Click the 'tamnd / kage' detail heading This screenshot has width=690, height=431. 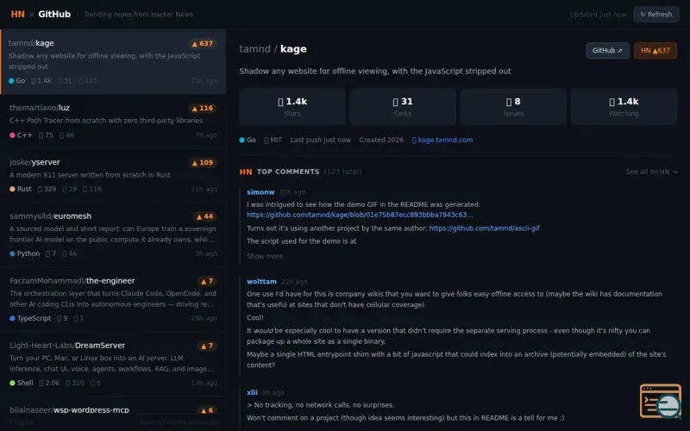tap(273, 49)
